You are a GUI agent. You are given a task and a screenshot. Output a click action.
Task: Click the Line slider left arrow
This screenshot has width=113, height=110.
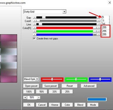[x=34, y=24]
